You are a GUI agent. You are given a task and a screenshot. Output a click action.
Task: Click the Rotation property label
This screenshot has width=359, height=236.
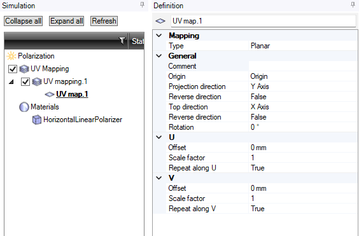pos(181,127)
